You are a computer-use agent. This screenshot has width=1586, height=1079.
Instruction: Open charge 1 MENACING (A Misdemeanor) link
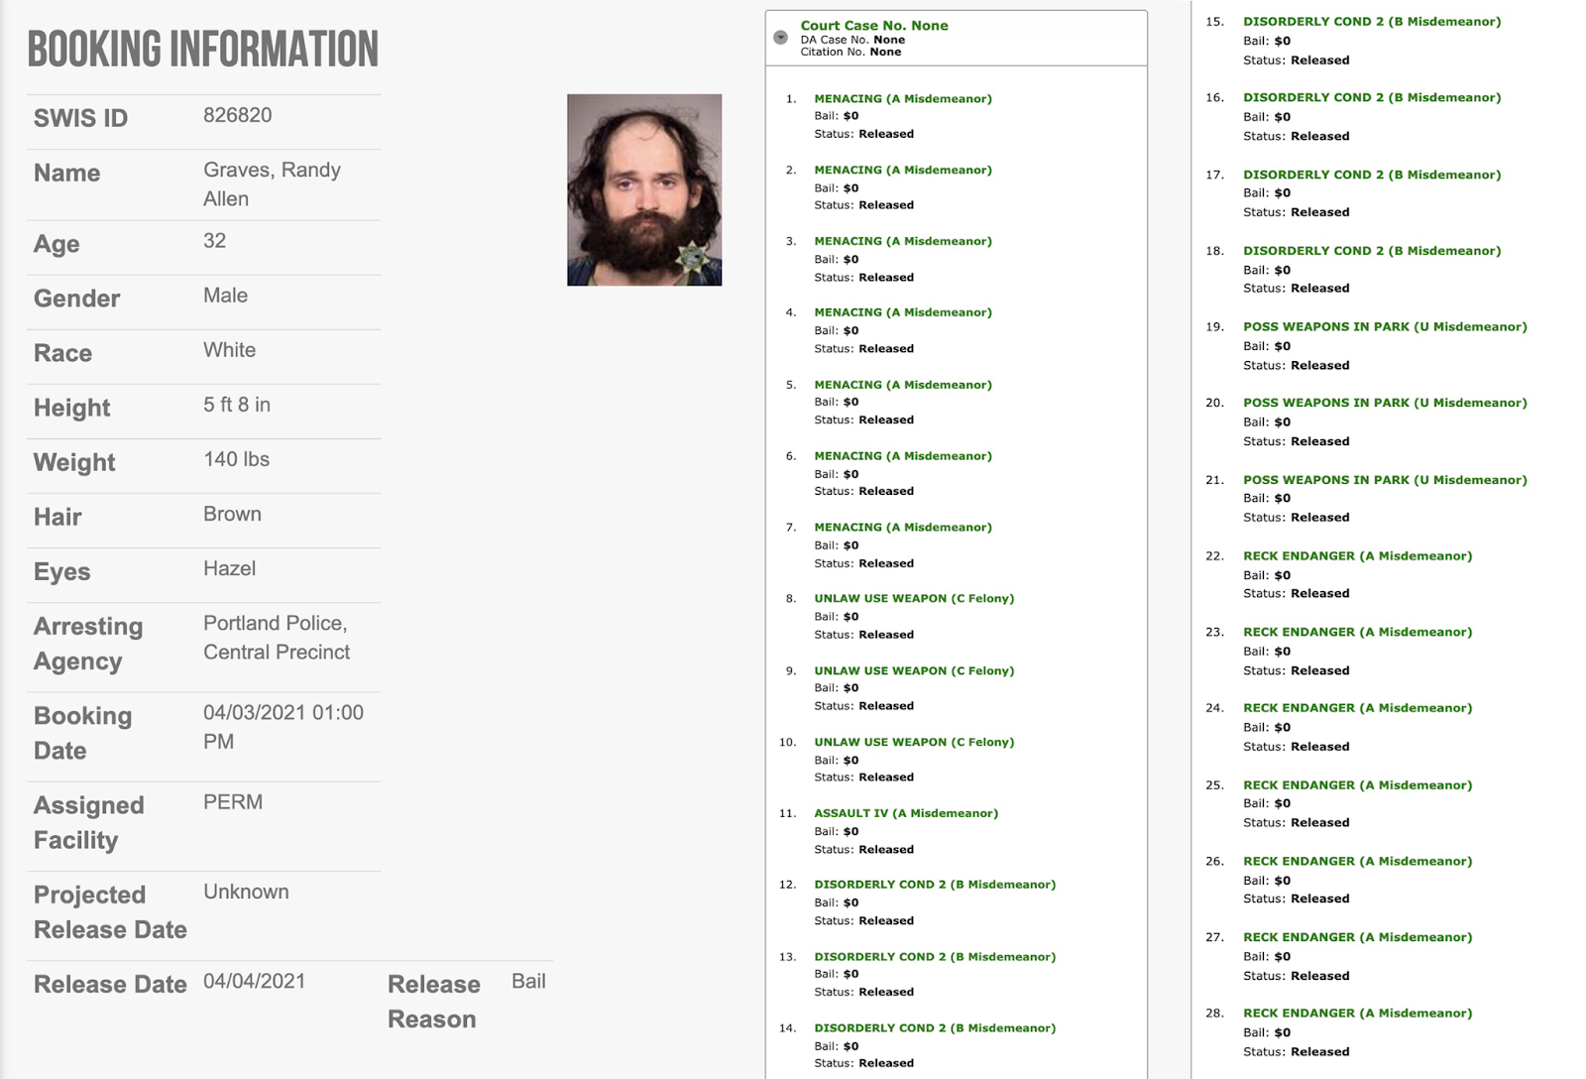[903, 99]
